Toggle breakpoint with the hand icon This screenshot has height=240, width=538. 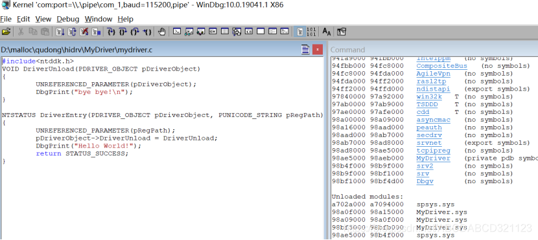(x=161, y=32)
